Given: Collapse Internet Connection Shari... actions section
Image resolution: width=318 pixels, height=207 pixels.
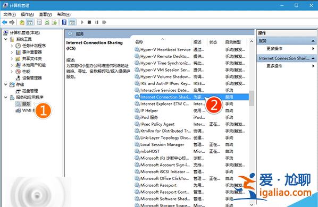Looking at the screenshot, I should (313, 58).
